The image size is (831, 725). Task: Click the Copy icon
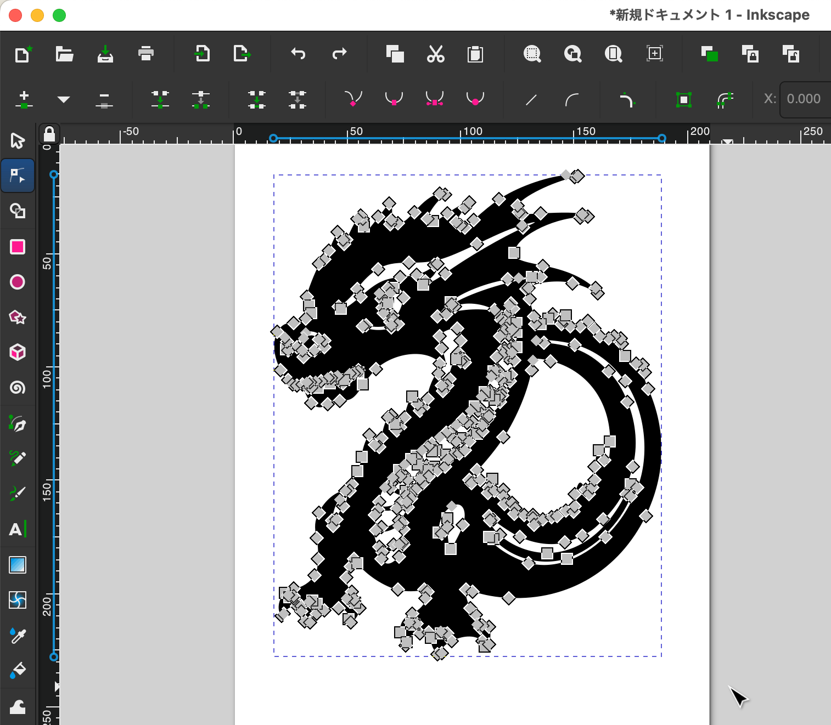pyautogui.click(x=395, y=54)
